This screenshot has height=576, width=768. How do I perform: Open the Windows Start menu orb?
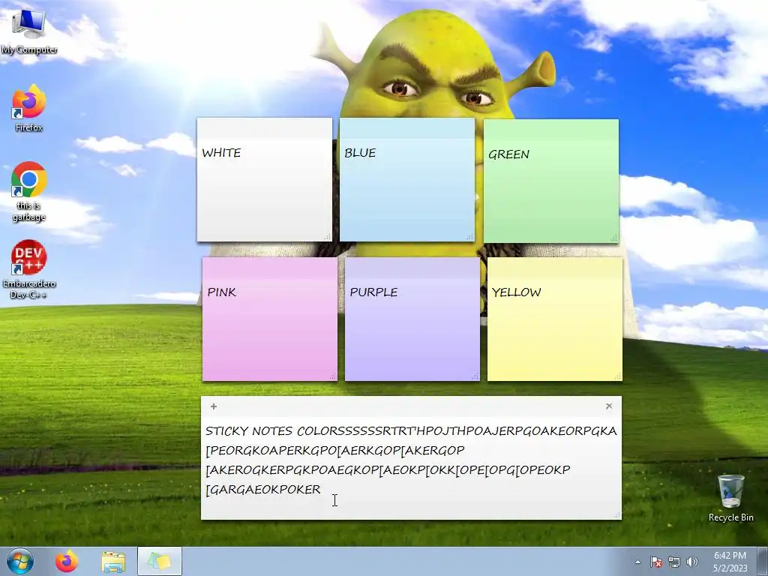[20, 561]
